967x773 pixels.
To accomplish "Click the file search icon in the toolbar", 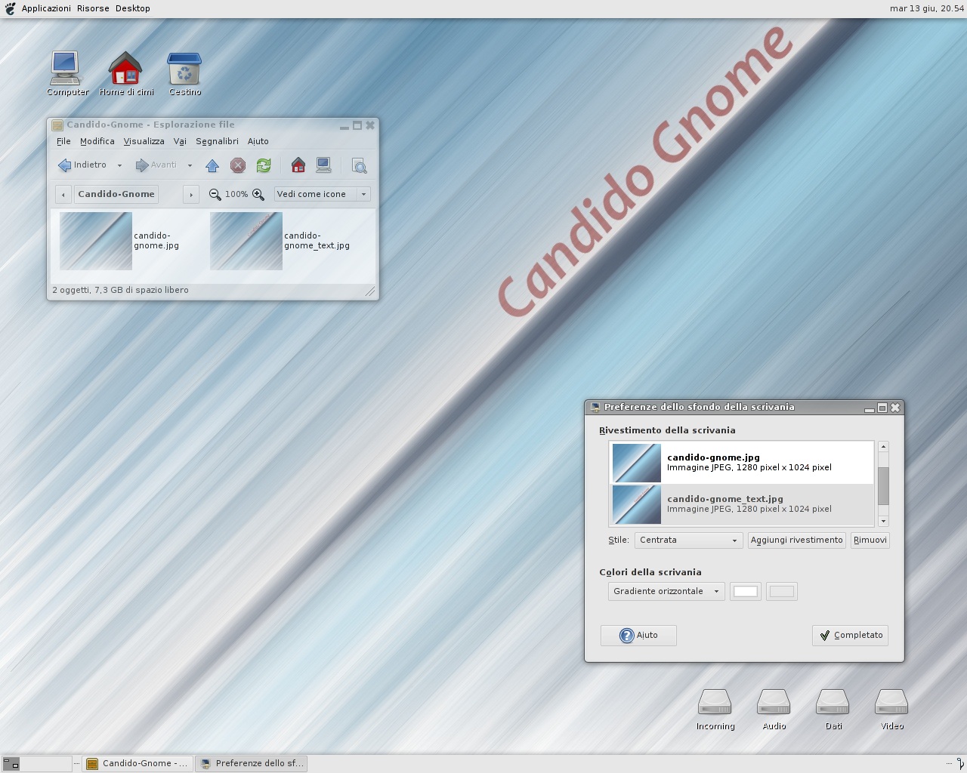I will [x=360, y=166].
